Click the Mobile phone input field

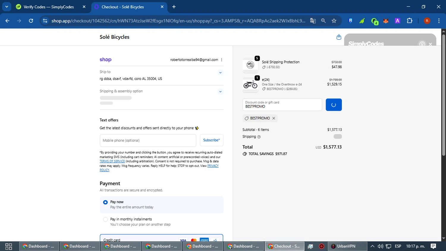click(148, 140)
